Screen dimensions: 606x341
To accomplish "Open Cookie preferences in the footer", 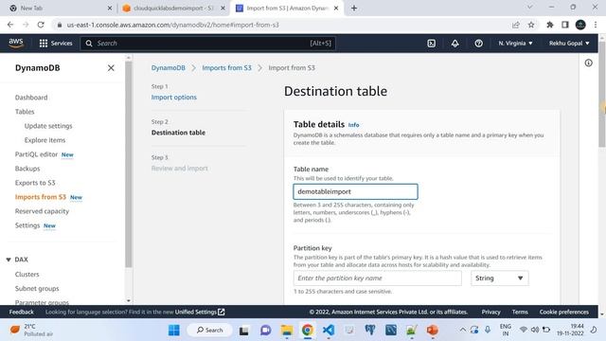I will [x=564, y=312].
